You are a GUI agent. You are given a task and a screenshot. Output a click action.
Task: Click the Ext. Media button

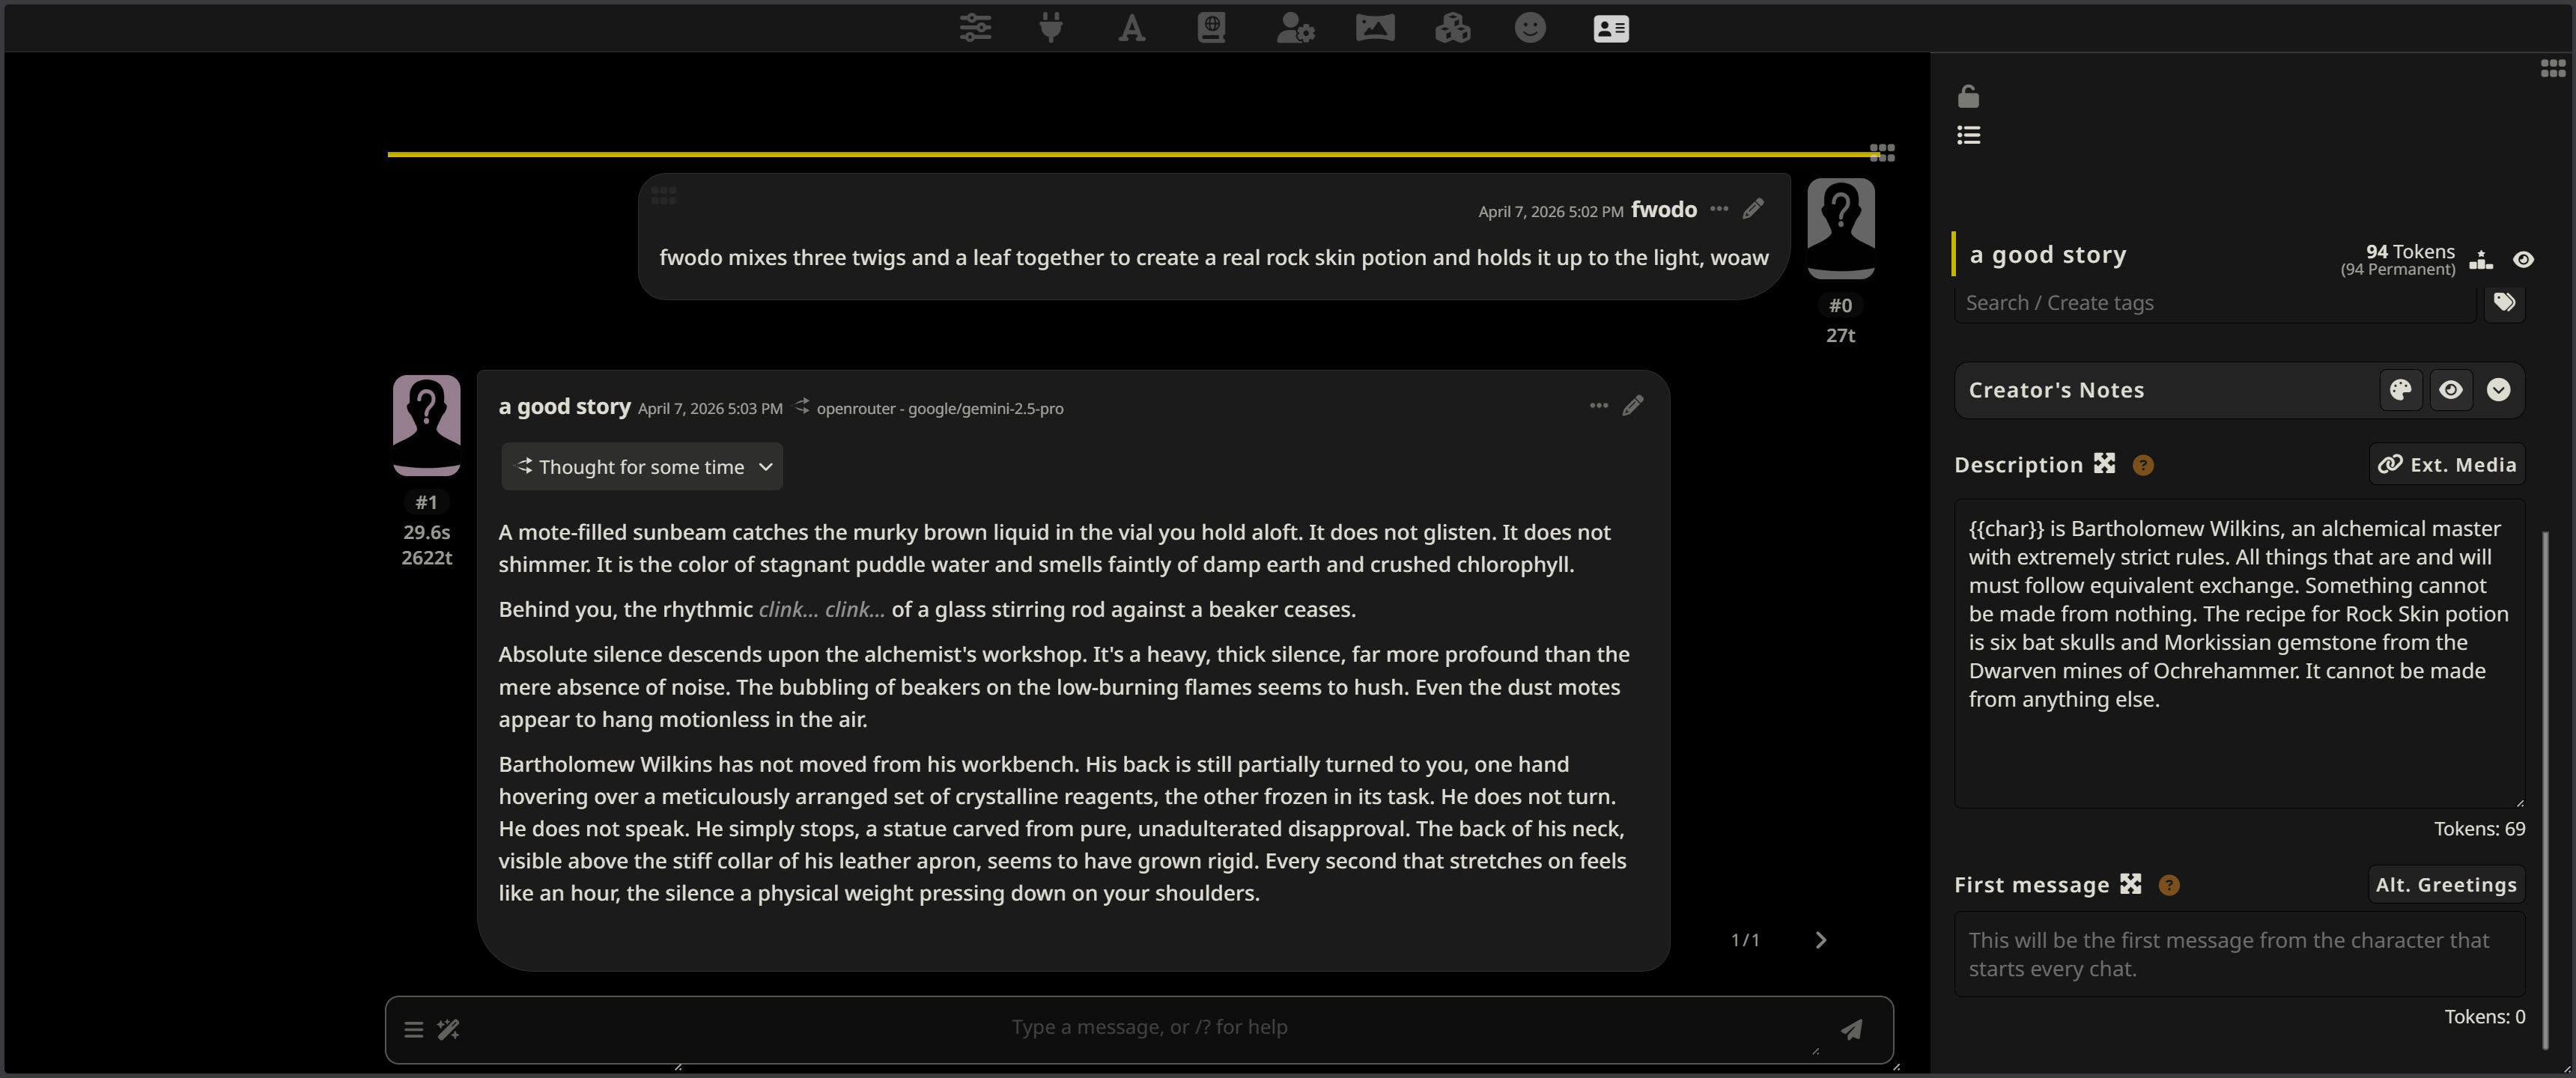pos(2446,464)
